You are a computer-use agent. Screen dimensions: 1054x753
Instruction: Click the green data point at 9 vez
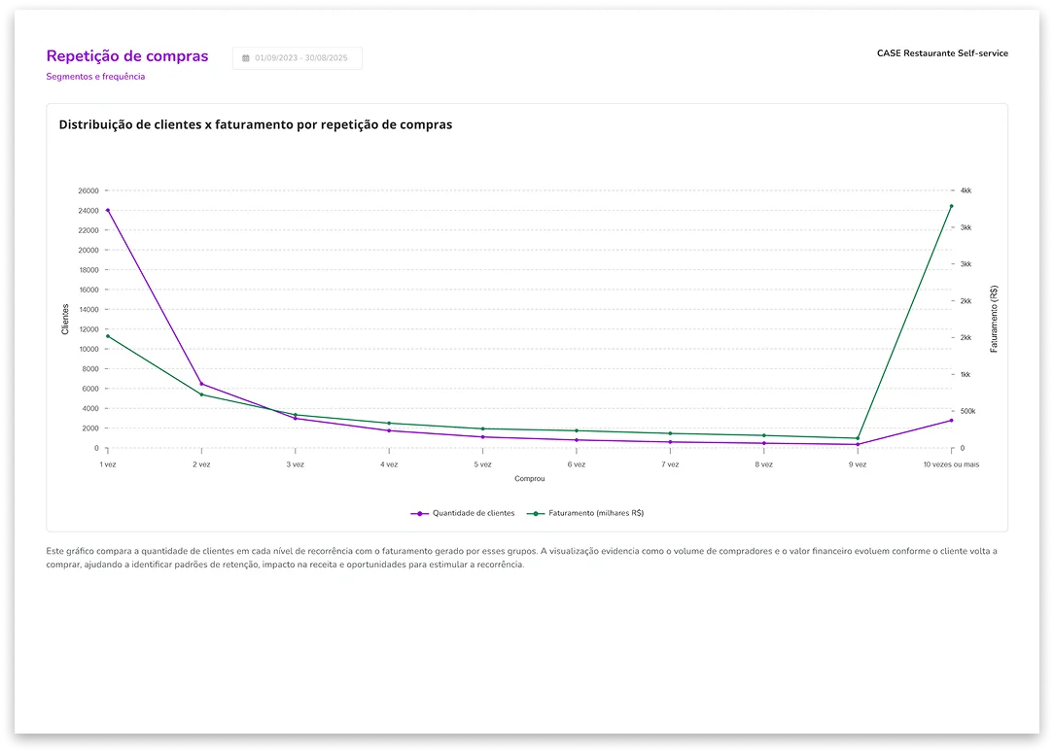[x=858, y=438]
